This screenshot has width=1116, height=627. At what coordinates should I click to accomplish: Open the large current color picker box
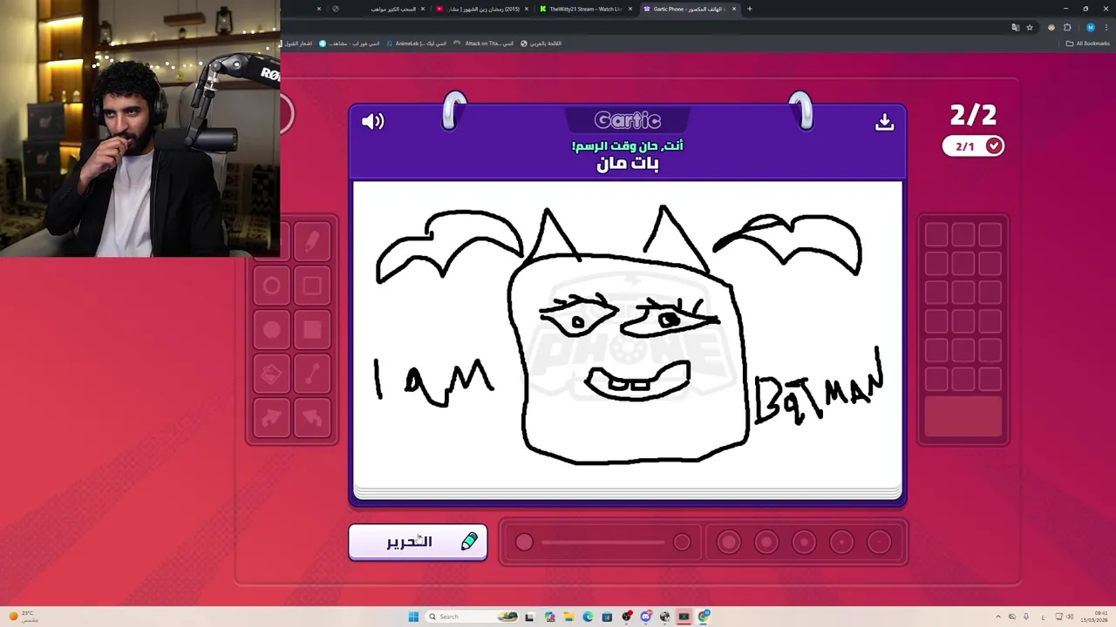(x=963, y=417)
